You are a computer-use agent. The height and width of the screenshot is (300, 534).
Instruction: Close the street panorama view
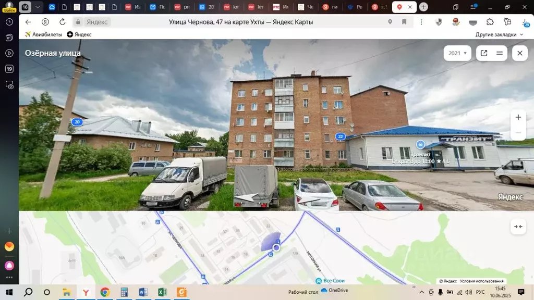520,53
